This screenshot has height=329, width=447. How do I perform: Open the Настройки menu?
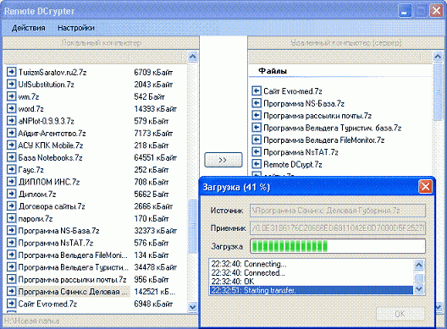click(x=76, y=28)
